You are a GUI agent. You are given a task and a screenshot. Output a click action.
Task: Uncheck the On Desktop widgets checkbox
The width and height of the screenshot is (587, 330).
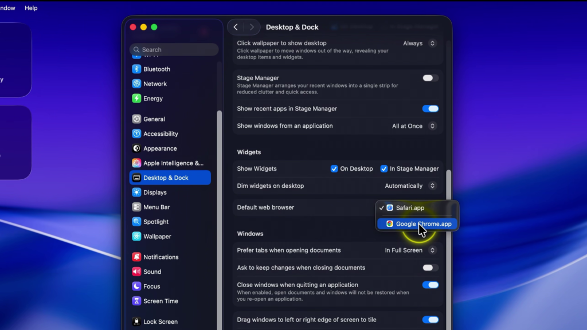334,169
